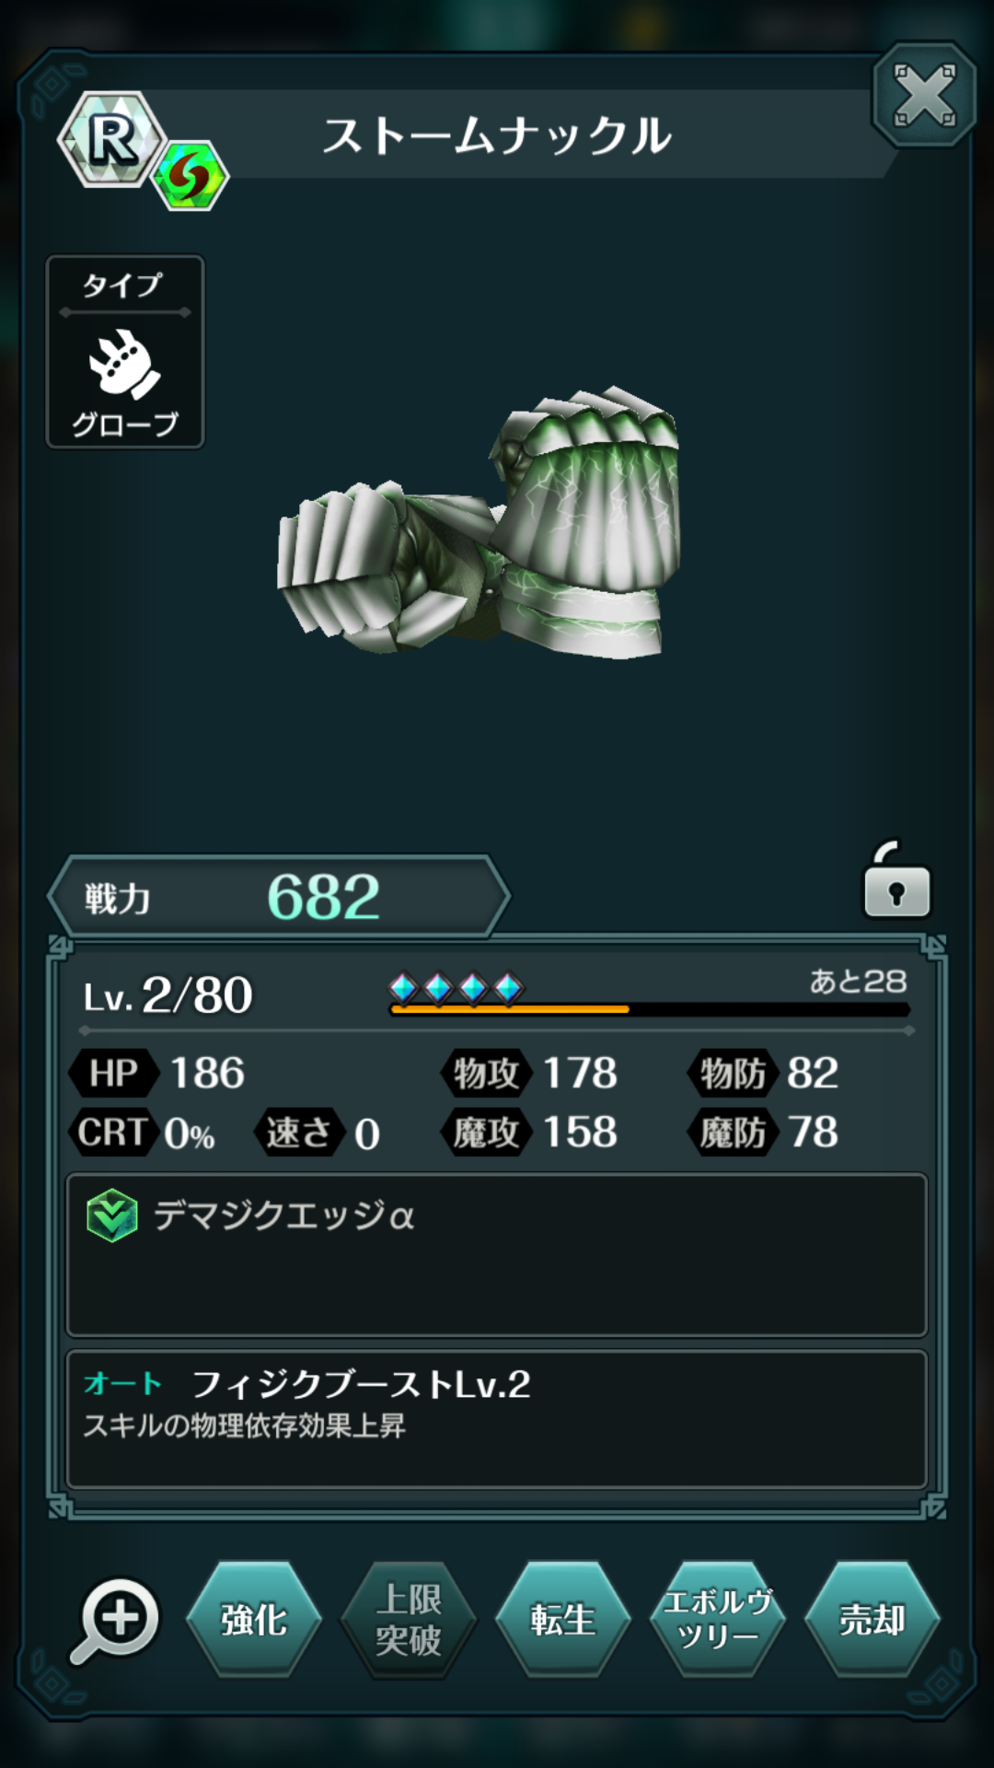Tap the green デマジクエッジα skill icon
This screenshot has width=994, height=1768.
(x=111, y=1215)
